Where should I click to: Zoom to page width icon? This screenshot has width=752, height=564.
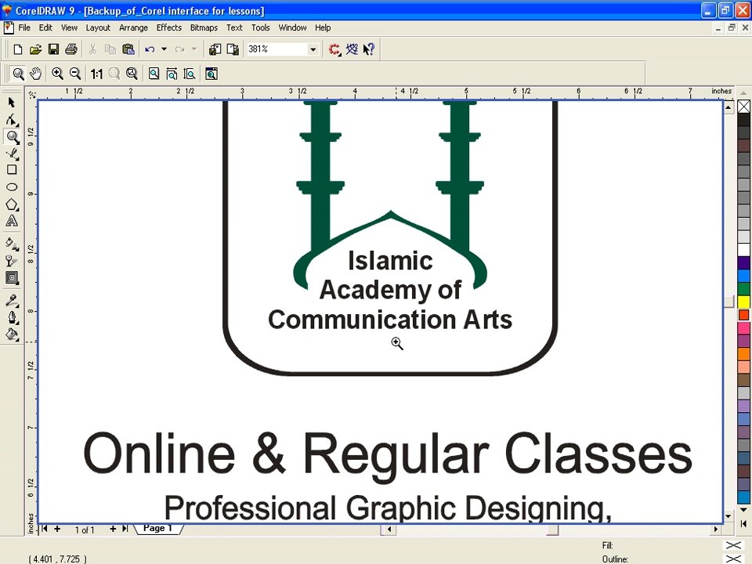click(172, 74)
